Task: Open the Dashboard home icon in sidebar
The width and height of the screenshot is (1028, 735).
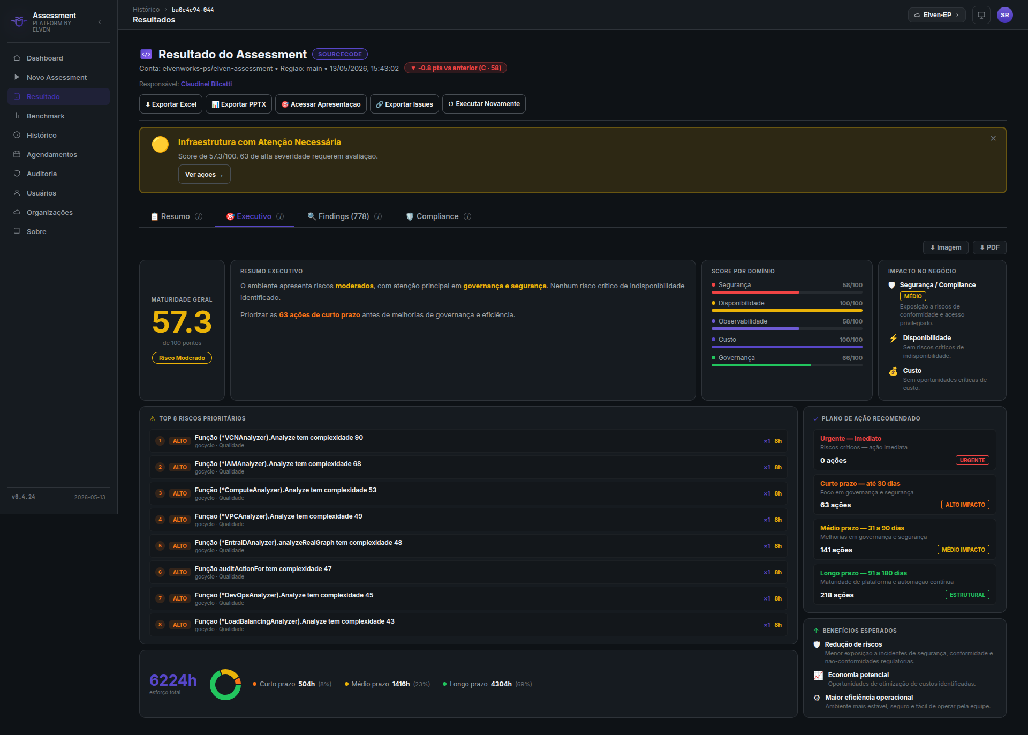Action: (17, 58)
